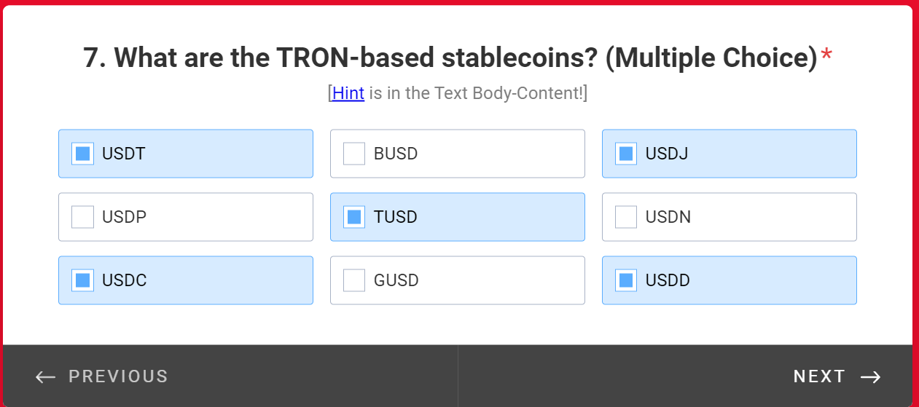This screenshot has width=919, height=407.
Task: Select the GUSD checkbox
Action: click(354, 280)
